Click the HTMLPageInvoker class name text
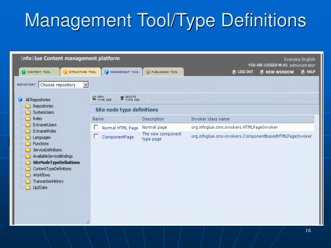331x248 pixels. 234,127
